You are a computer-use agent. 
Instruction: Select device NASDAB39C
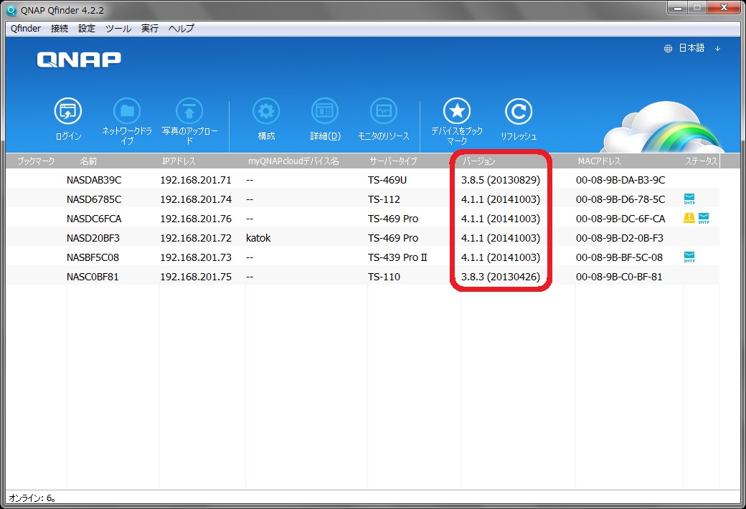pos(94,180)
